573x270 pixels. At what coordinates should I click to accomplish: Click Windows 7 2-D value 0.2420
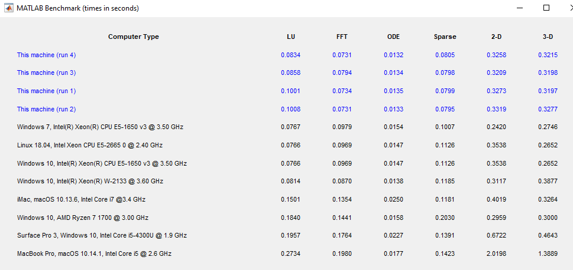496,127
